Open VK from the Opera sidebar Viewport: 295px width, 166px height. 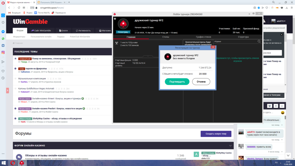(x=3, y=45)
